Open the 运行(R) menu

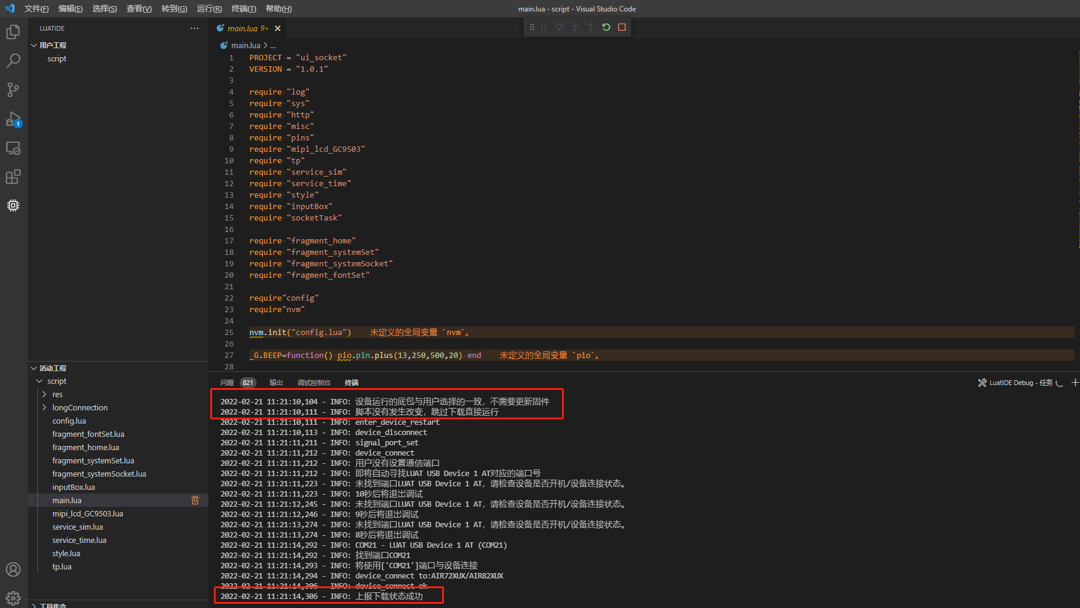click(210, 8)
